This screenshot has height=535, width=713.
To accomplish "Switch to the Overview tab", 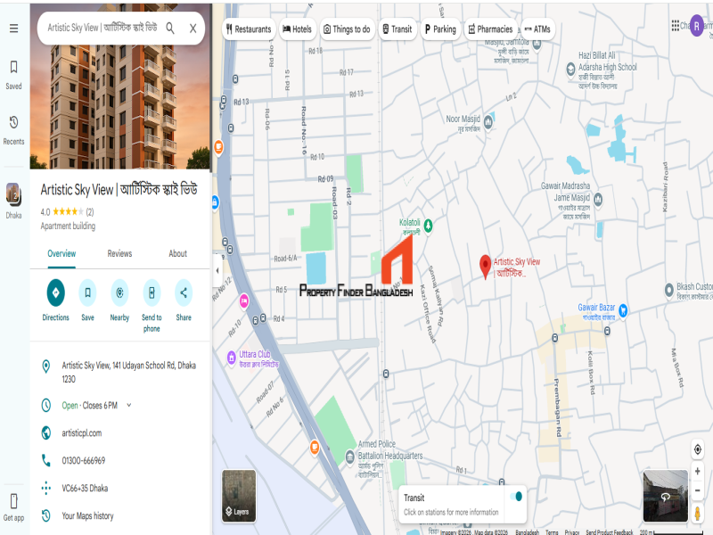I will click(x=61, y=254).
